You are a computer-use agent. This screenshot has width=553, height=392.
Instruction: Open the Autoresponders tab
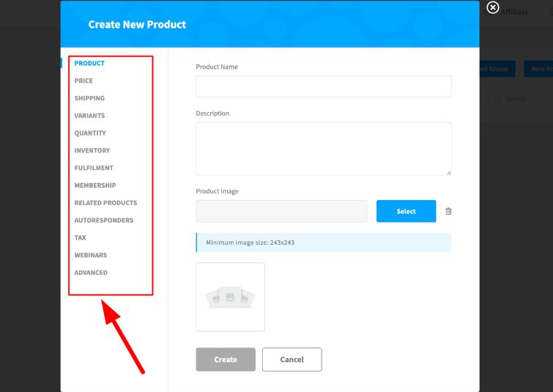coord(103,221)
